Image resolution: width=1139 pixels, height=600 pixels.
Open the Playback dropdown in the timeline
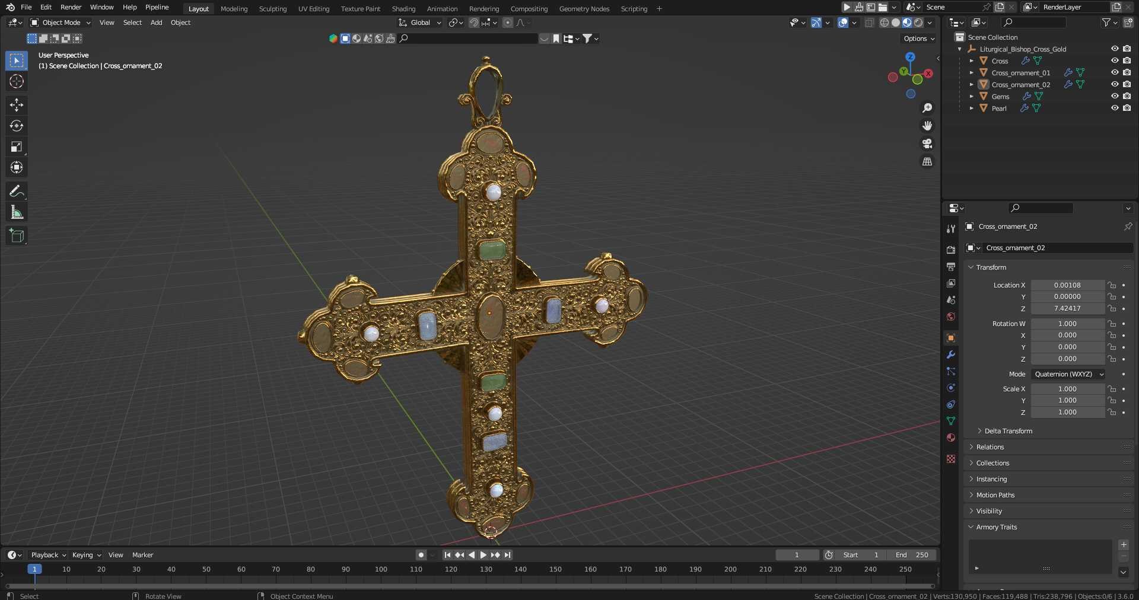[48, 555]
